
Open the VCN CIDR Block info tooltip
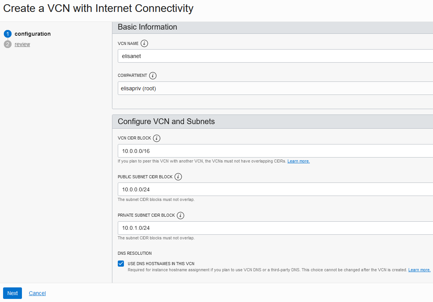tap(157, 138)
